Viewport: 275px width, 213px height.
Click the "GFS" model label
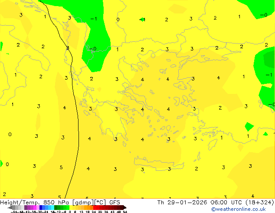[x=115, y=202]
